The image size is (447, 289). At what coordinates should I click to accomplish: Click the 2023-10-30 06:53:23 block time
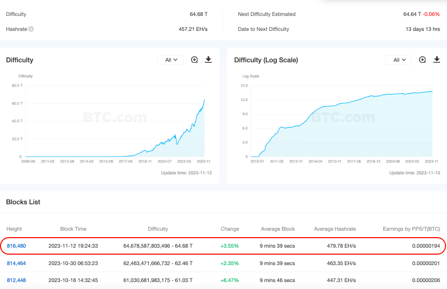[73, 263]
